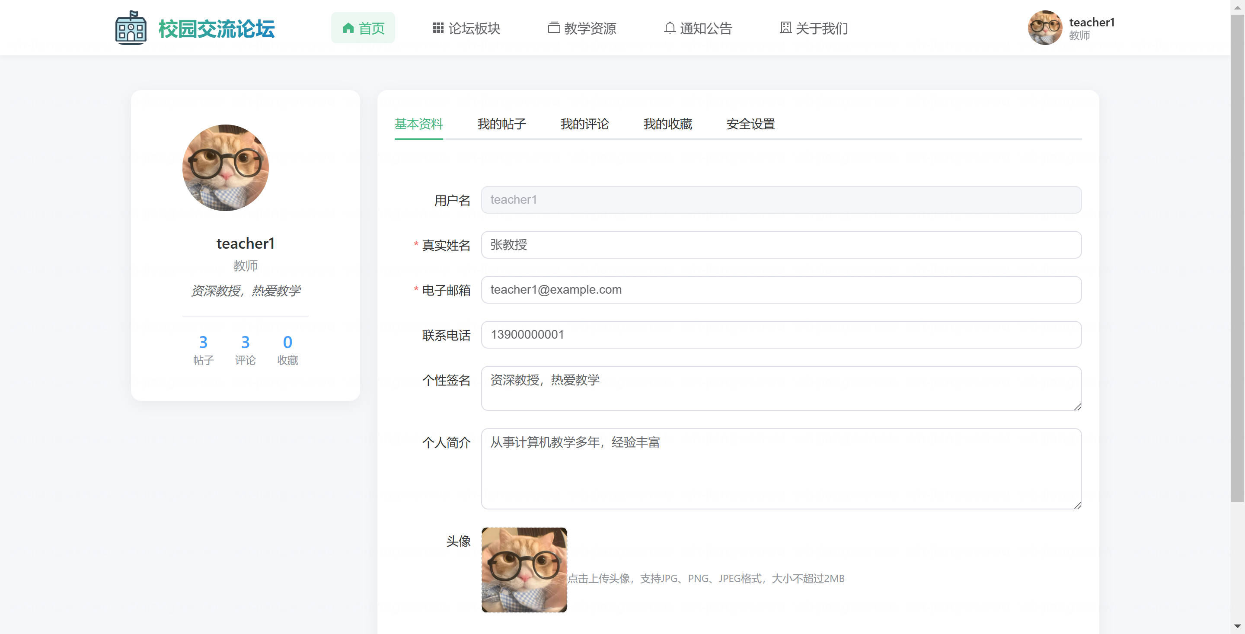Open the 关于我们 navigation item
The height and width of the screenshot is (634, 1245).
point(814,28)
